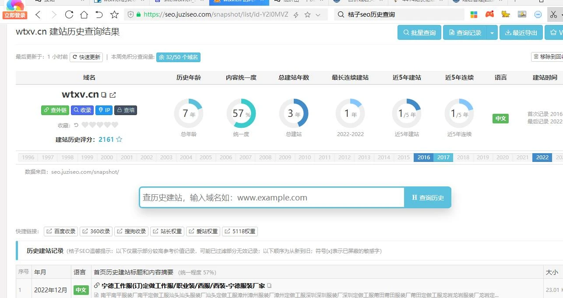Viewport: 563px width, 298px height.
Task: Click the 批量查询 button
Action: (418, 33)
